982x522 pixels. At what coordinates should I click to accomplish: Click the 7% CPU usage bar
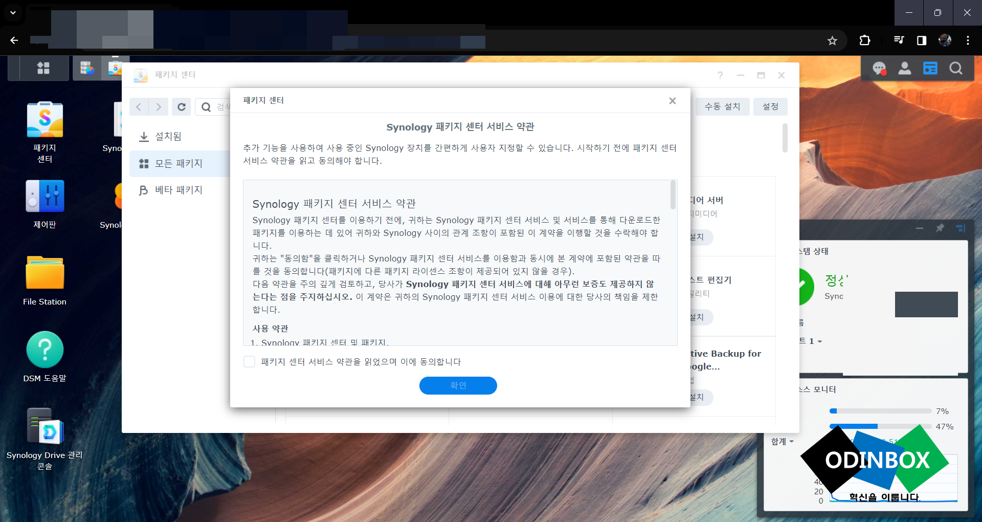[880, 411]
